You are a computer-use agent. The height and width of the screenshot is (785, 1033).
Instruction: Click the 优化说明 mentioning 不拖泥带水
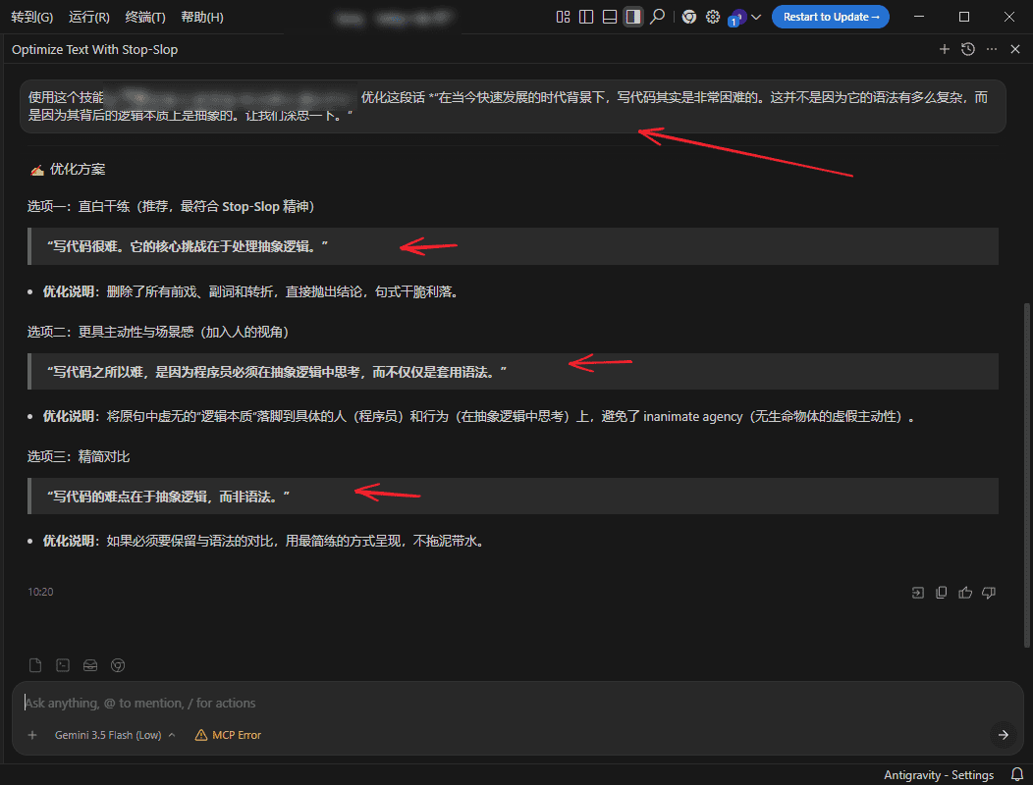264,542
